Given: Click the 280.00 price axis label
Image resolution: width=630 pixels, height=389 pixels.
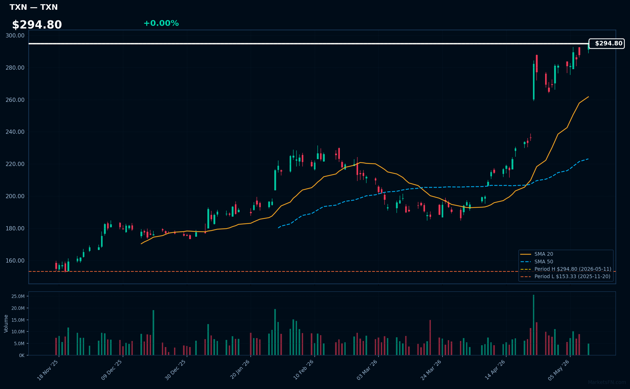Looking at the screenshot, I should tap(15, 68).
